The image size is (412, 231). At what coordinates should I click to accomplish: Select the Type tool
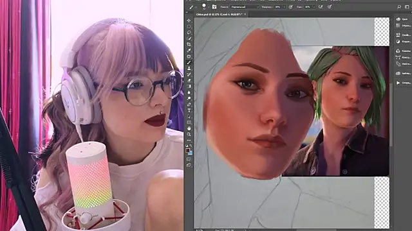[189, 110]
